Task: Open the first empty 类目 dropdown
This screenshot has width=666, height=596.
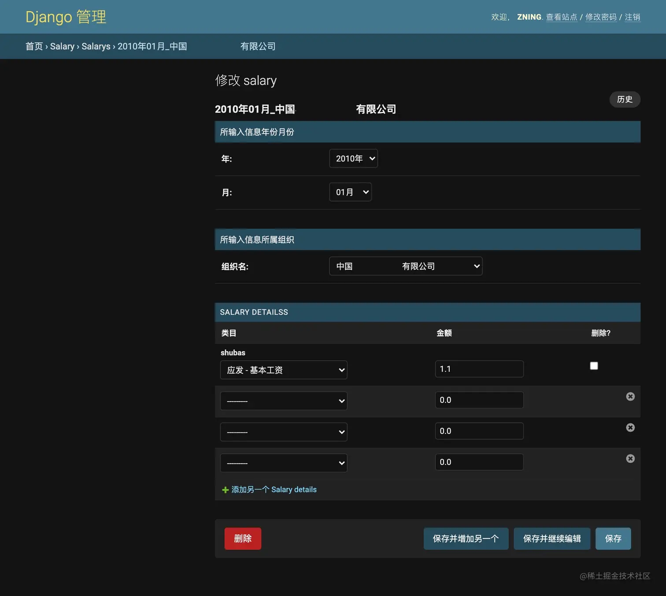Action: (284, 401)
